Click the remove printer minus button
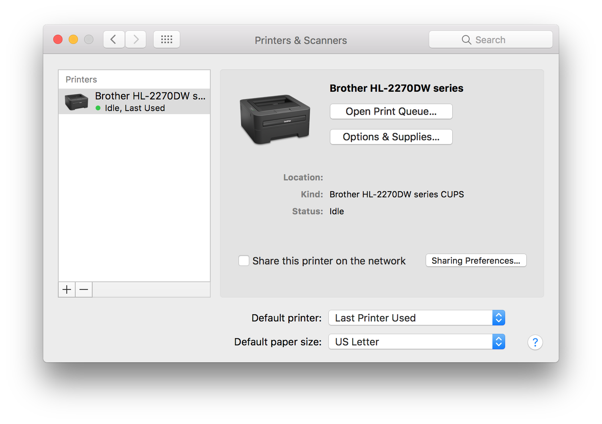The height and width of the screenshot is (424, 602). tap(84, 289)
